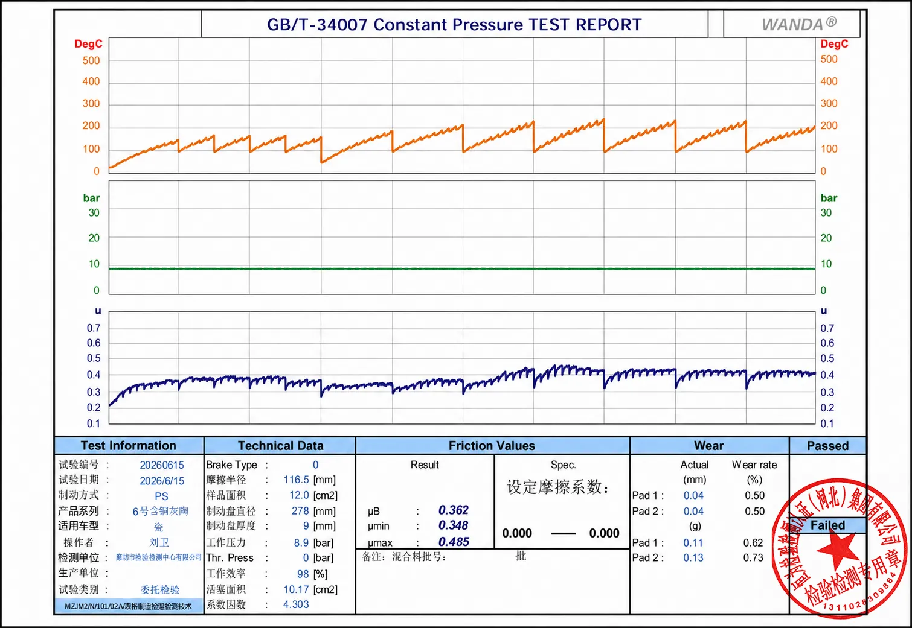Viewport: 912px width, 628px height.
Task: Select working pressure value 8.9
Action: click(x=301, y=543)
